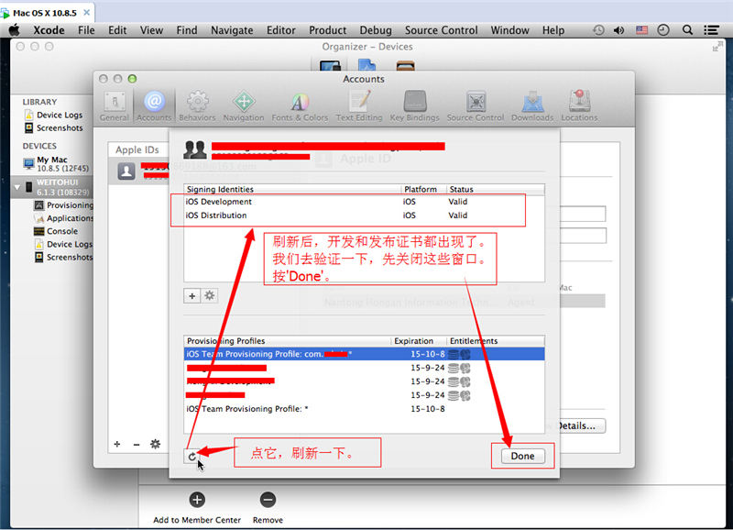
Task: Select the iOS Distribution signing identity
Action: pos(364,215)
